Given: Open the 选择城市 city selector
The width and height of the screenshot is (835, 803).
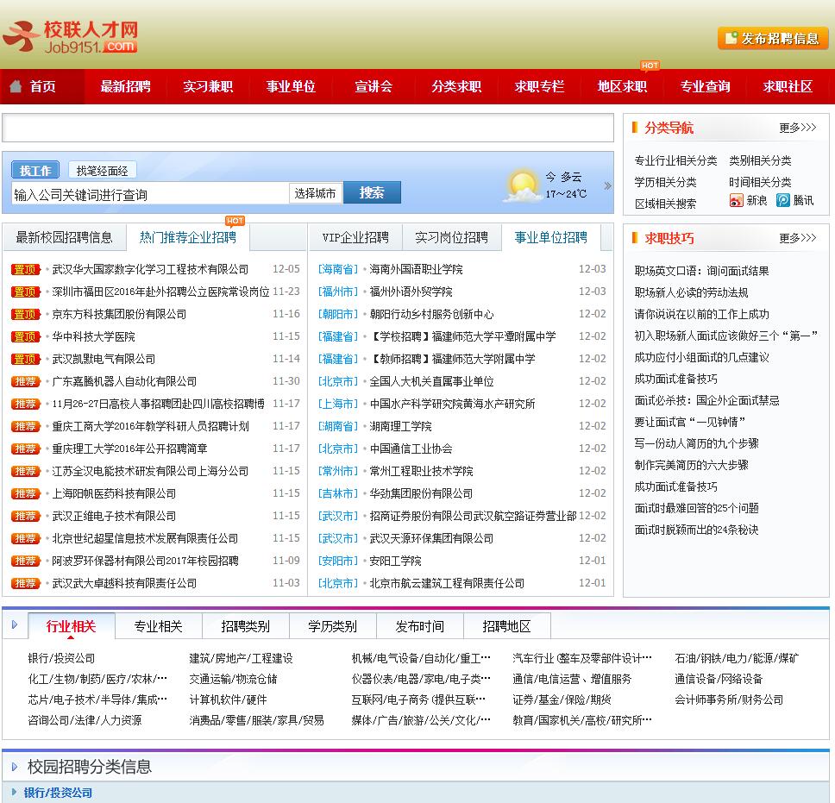Looking at the screenshot, I should [x=315, y=193].
